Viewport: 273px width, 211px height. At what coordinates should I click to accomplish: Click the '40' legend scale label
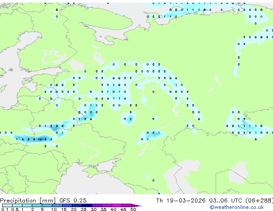[113, 209]
